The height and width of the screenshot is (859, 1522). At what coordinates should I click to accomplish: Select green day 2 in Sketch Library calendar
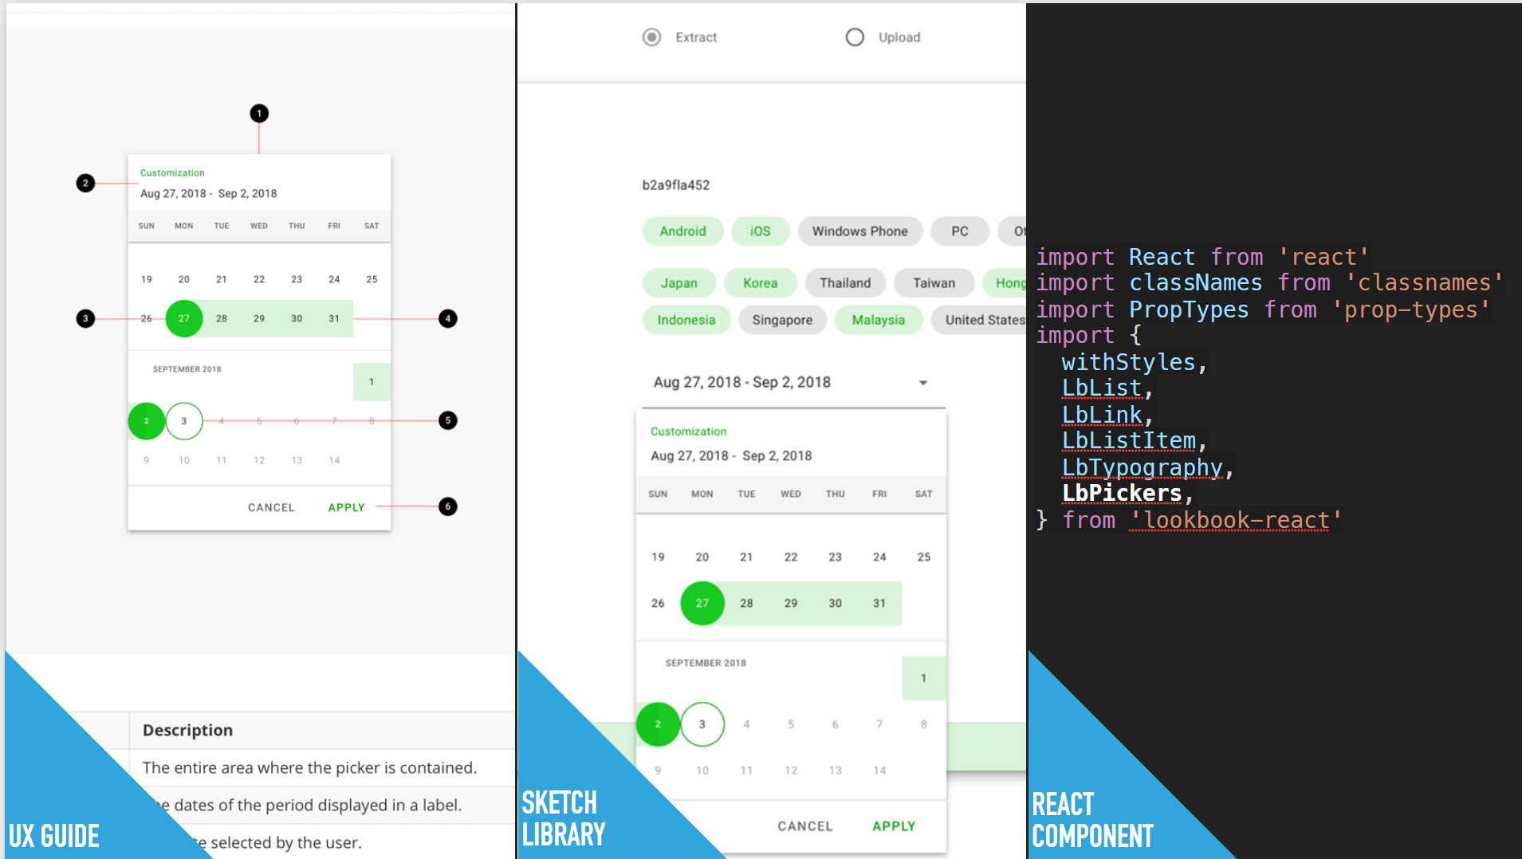658,724
